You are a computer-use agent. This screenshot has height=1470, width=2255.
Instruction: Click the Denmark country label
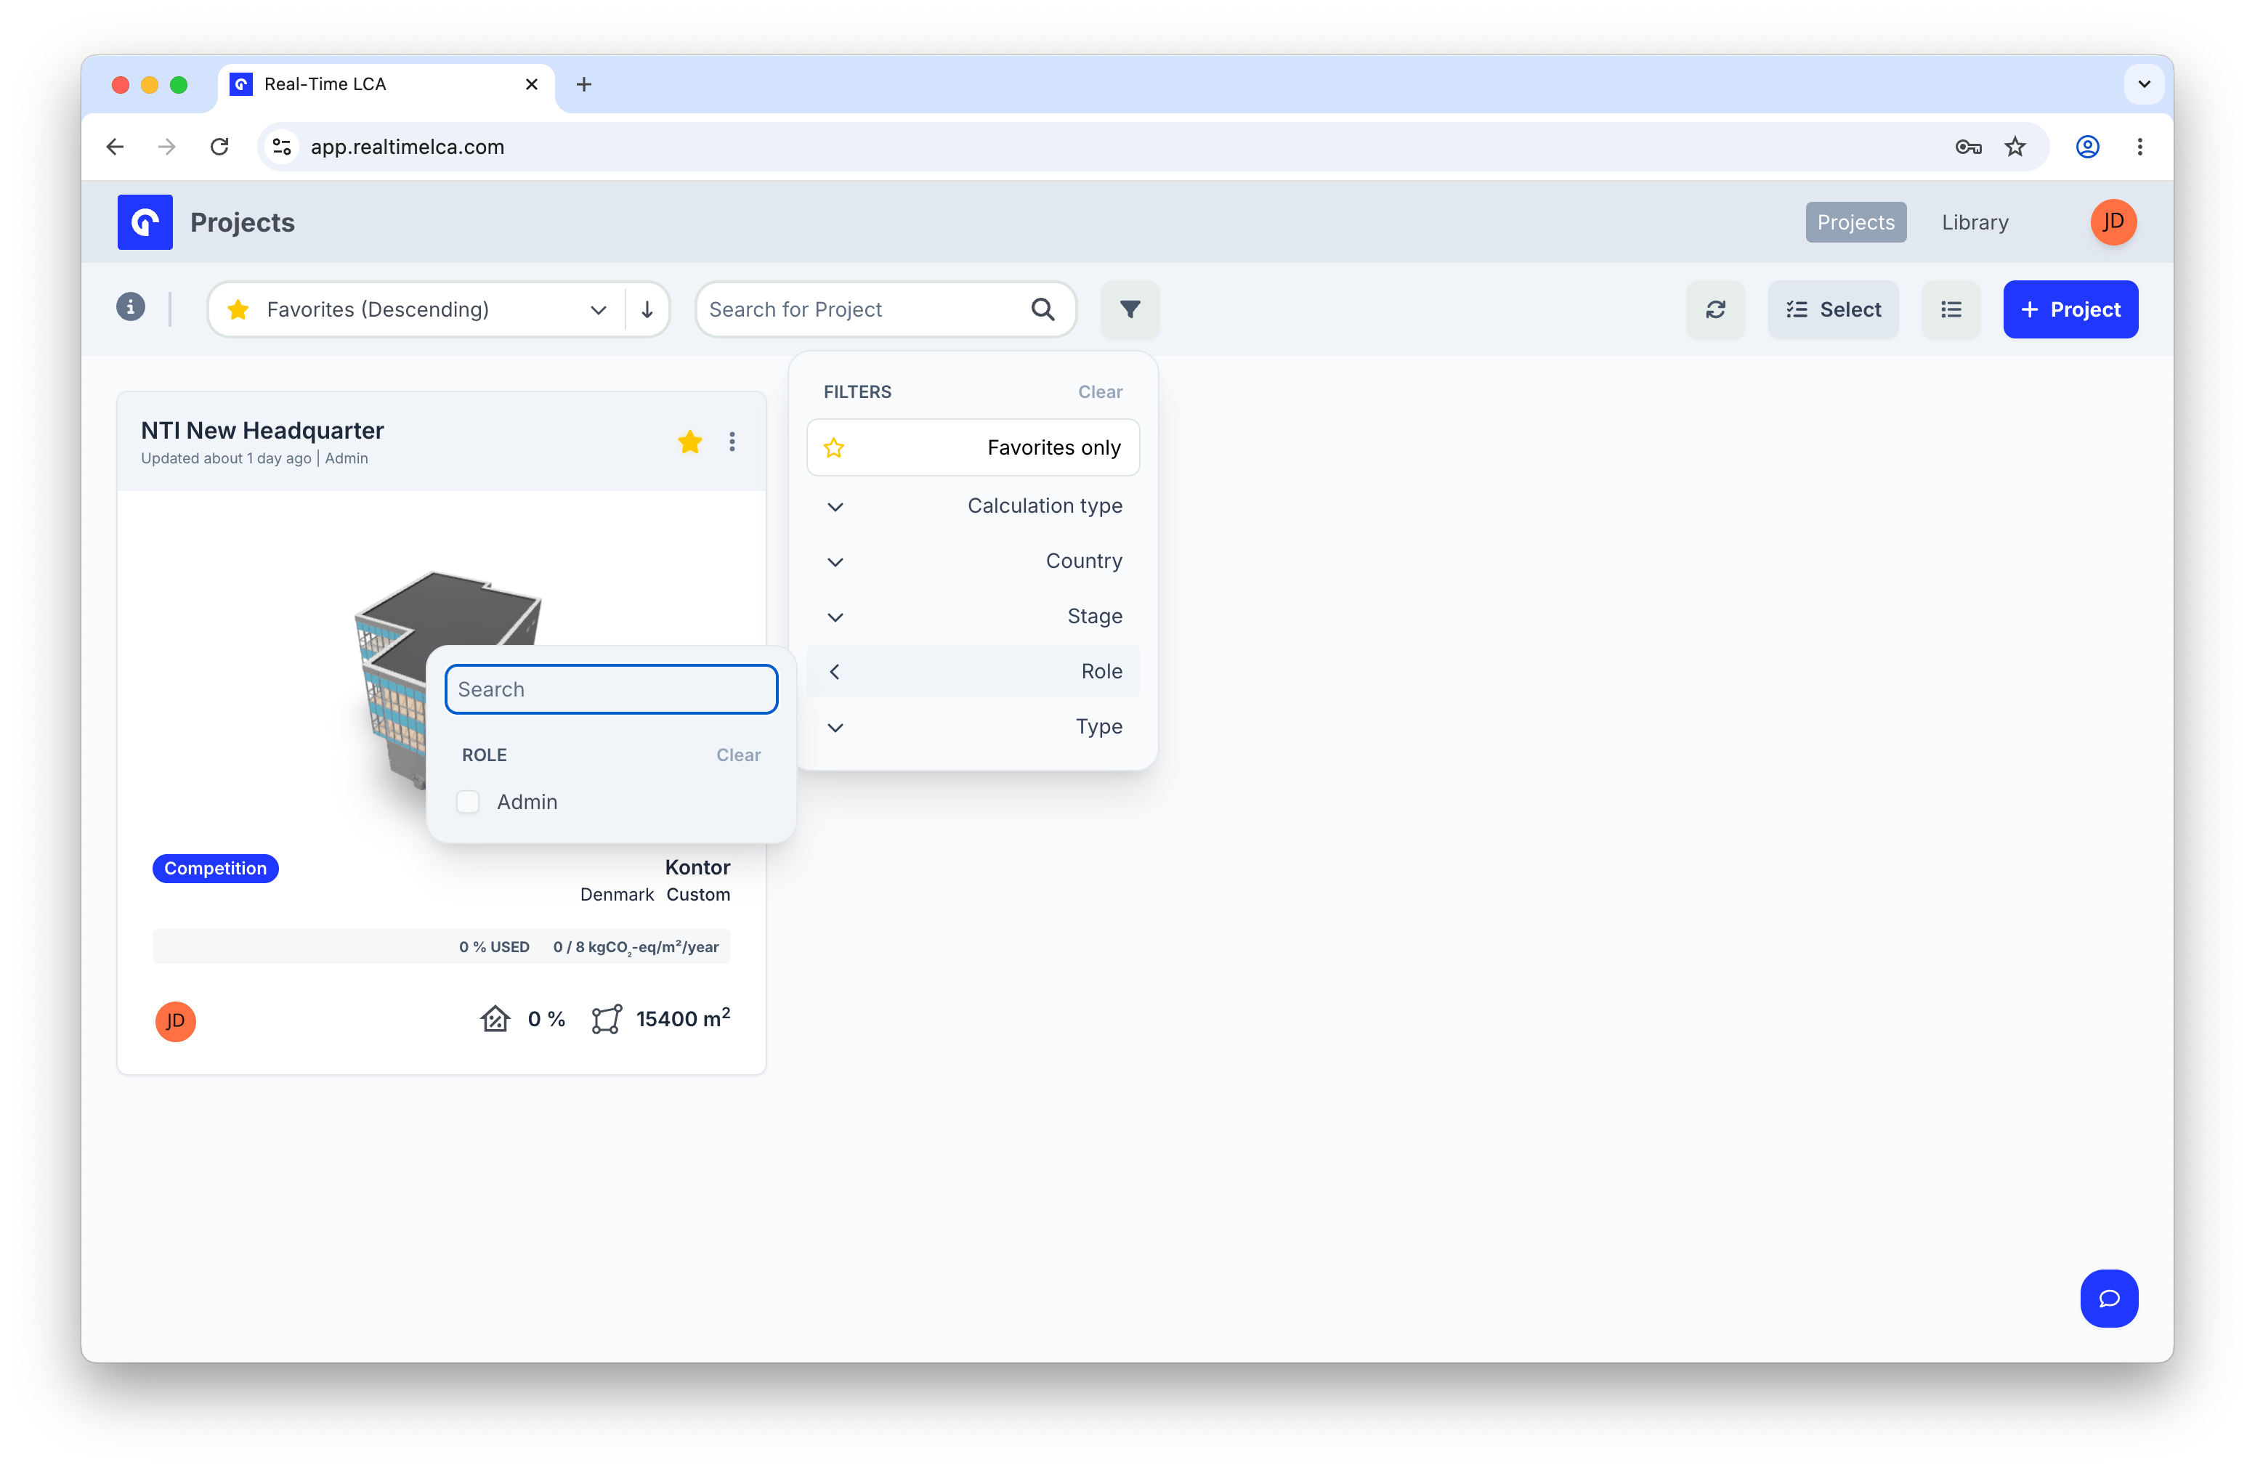[x=617, y=894]
